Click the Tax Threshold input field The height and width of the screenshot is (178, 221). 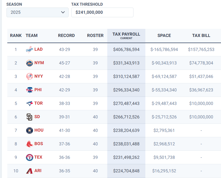click(102, 12)
